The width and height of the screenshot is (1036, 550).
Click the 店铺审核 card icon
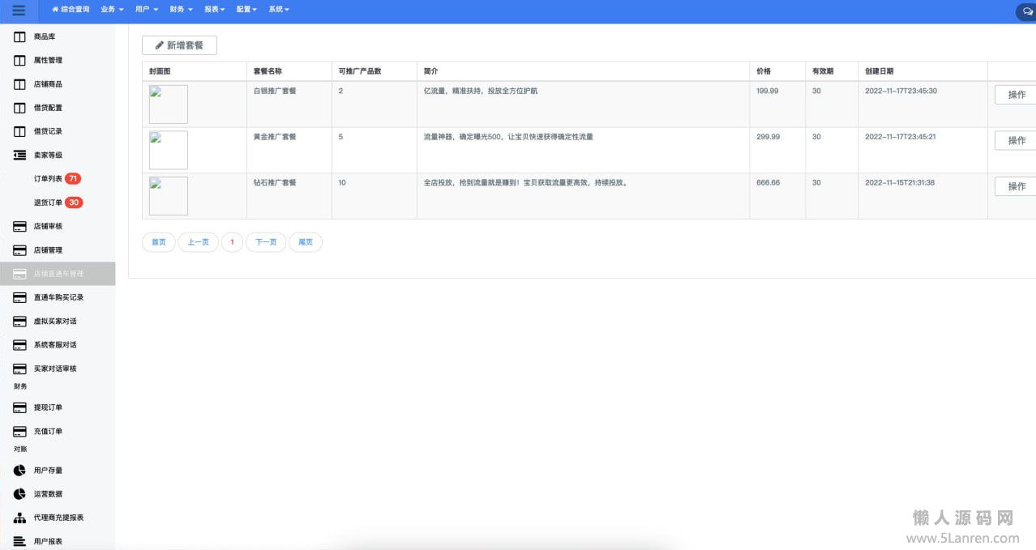(x=20, y=226)
